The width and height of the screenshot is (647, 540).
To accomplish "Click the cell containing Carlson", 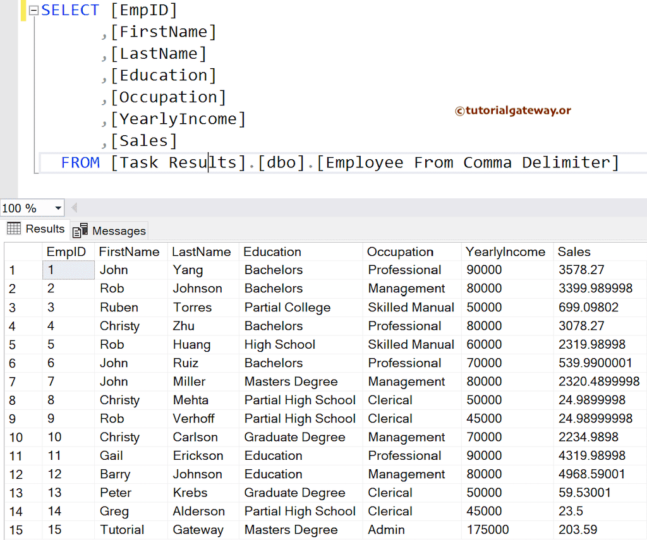I will coord(203,437).
